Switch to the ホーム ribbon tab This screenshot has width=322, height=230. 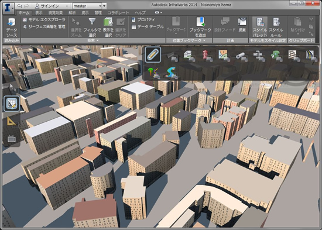[x=24, y=13]
